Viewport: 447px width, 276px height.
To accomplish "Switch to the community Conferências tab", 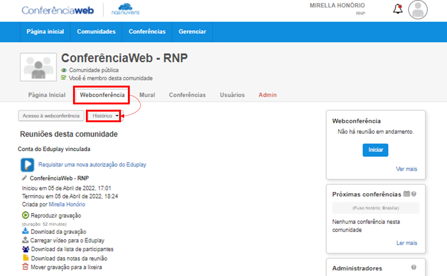I will pos(187,95).
